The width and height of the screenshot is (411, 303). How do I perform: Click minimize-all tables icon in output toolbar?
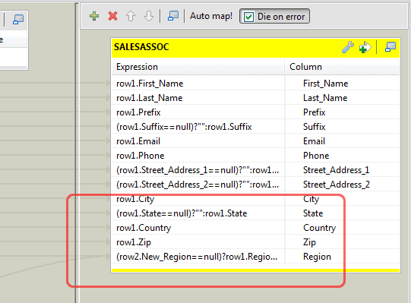click(173, 16)
